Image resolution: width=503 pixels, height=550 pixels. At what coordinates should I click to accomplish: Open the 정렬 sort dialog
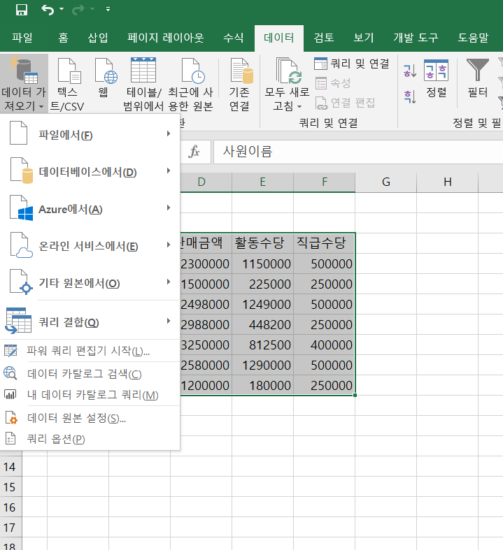(437, 78)
